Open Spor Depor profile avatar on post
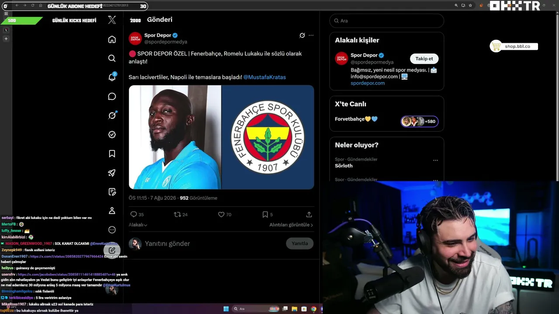The image size is (559, 314). (x=135, y=38)
